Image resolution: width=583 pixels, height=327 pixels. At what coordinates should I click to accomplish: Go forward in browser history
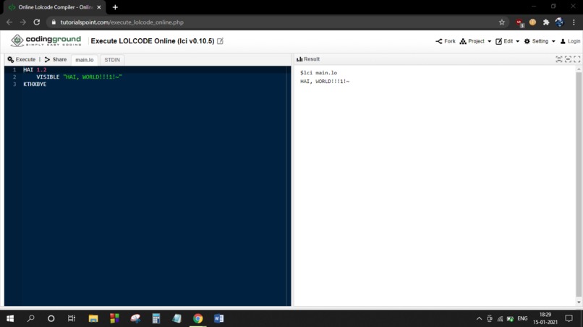23,22
